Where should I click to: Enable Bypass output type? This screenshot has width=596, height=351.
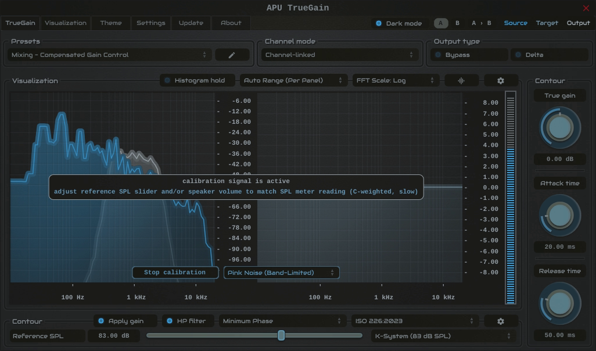tap(469, 55)
